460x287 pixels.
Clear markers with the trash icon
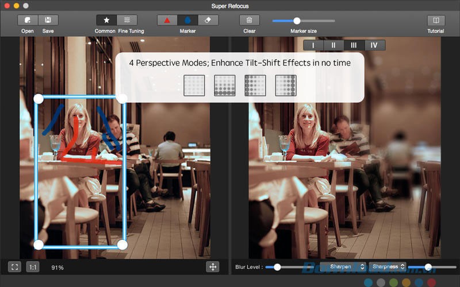250,20
